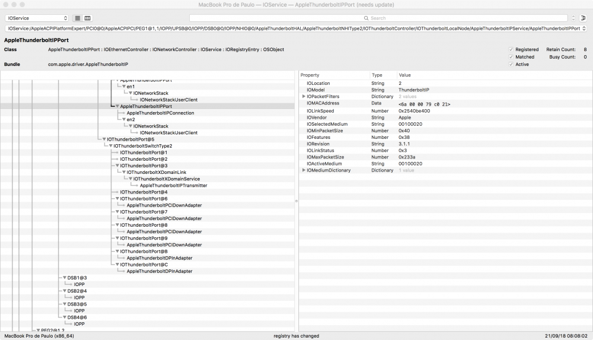
Task: Click the magnifier icon in the search field
Action: (x=366, y=18)
